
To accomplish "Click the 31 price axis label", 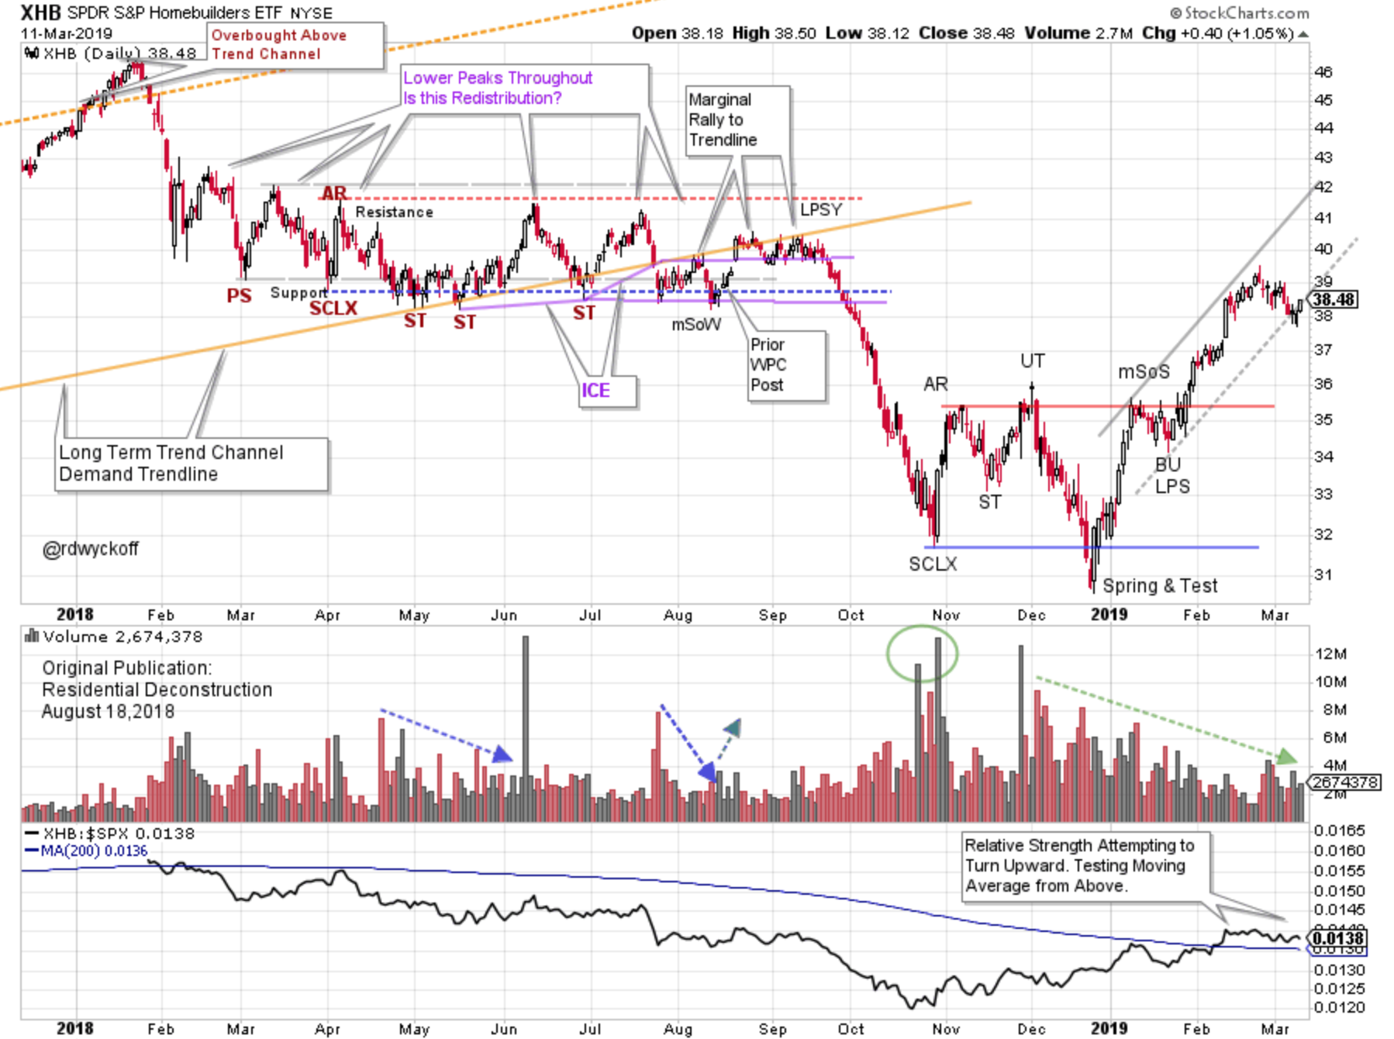I will pyautogui.click(x=1323, y=575).
